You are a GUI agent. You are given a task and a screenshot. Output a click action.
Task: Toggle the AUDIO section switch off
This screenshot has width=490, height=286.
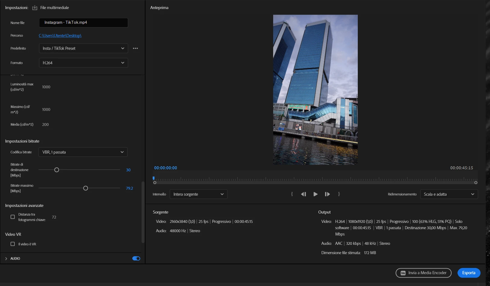pyautogui.click(x=136, y=258)
